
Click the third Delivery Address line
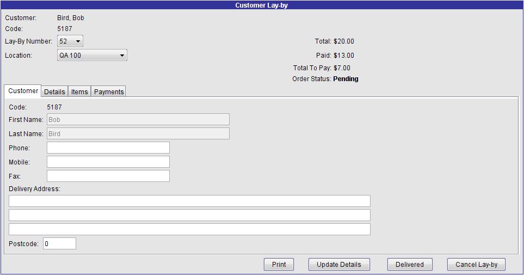(189, 229)
